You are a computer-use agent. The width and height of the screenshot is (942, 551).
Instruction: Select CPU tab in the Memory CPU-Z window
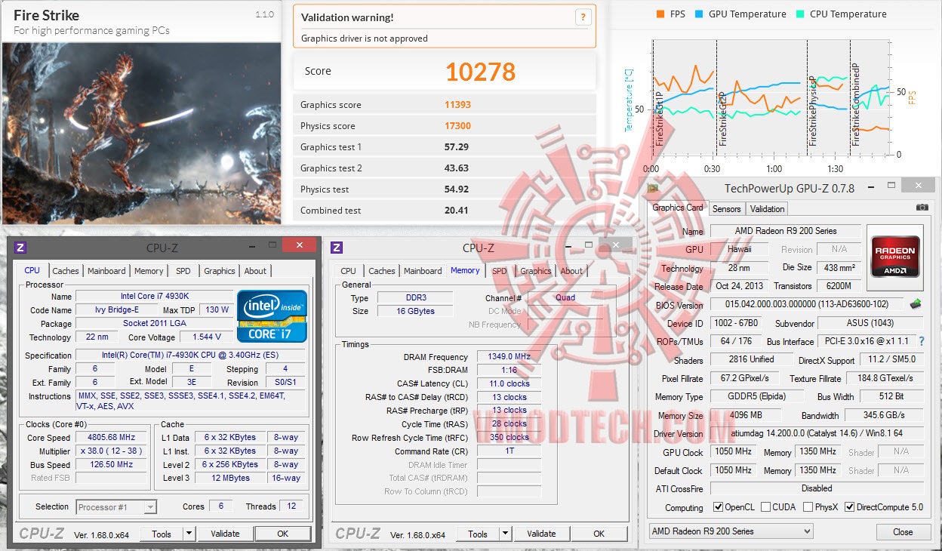pyautogui.click(x=348, y=271)
